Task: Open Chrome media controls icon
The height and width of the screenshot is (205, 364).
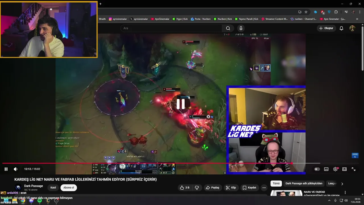Action: tap(346, 12)
